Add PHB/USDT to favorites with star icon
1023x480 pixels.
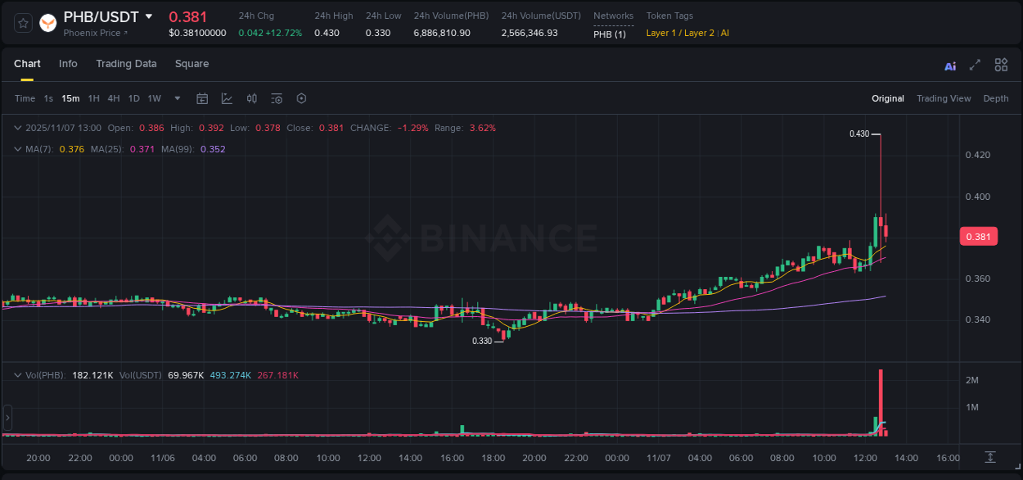pyautogui.click(x=22, y=23)
